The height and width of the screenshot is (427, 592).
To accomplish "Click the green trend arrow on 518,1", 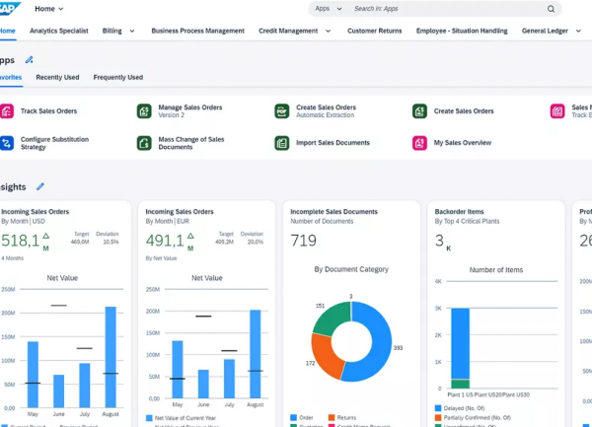I will point(45,236).
